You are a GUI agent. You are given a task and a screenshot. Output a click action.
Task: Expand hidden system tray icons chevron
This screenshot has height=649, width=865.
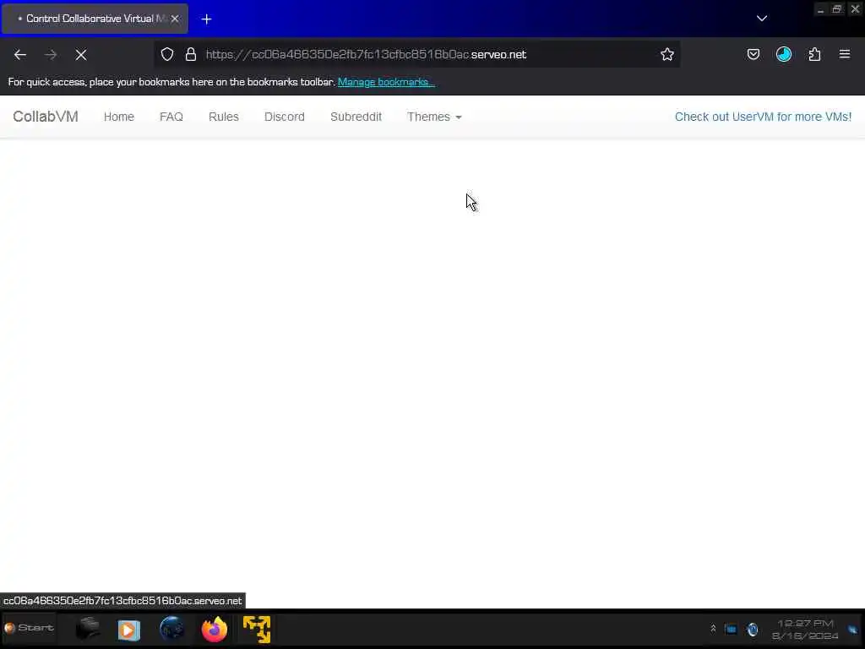pyautogui.click(x=713, y=629)
